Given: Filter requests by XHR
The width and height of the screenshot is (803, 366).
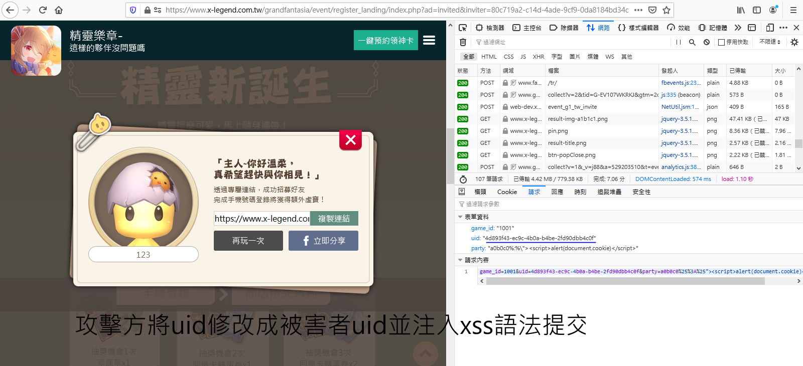Looking at the screenshot, I should click(539, 57).
